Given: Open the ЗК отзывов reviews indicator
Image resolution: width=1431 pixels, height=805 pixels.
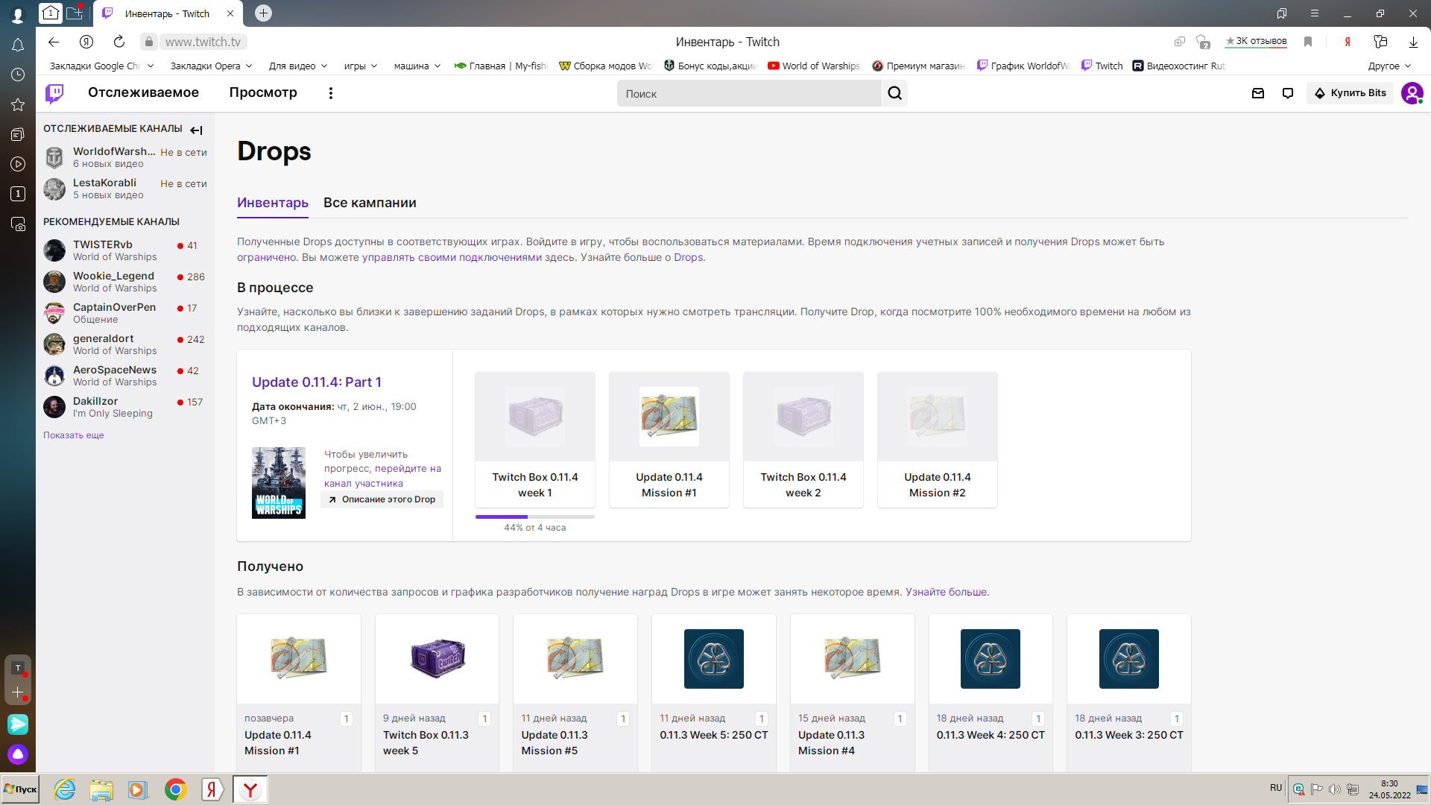Looking at the screenshot, I should pos(1257,42).
